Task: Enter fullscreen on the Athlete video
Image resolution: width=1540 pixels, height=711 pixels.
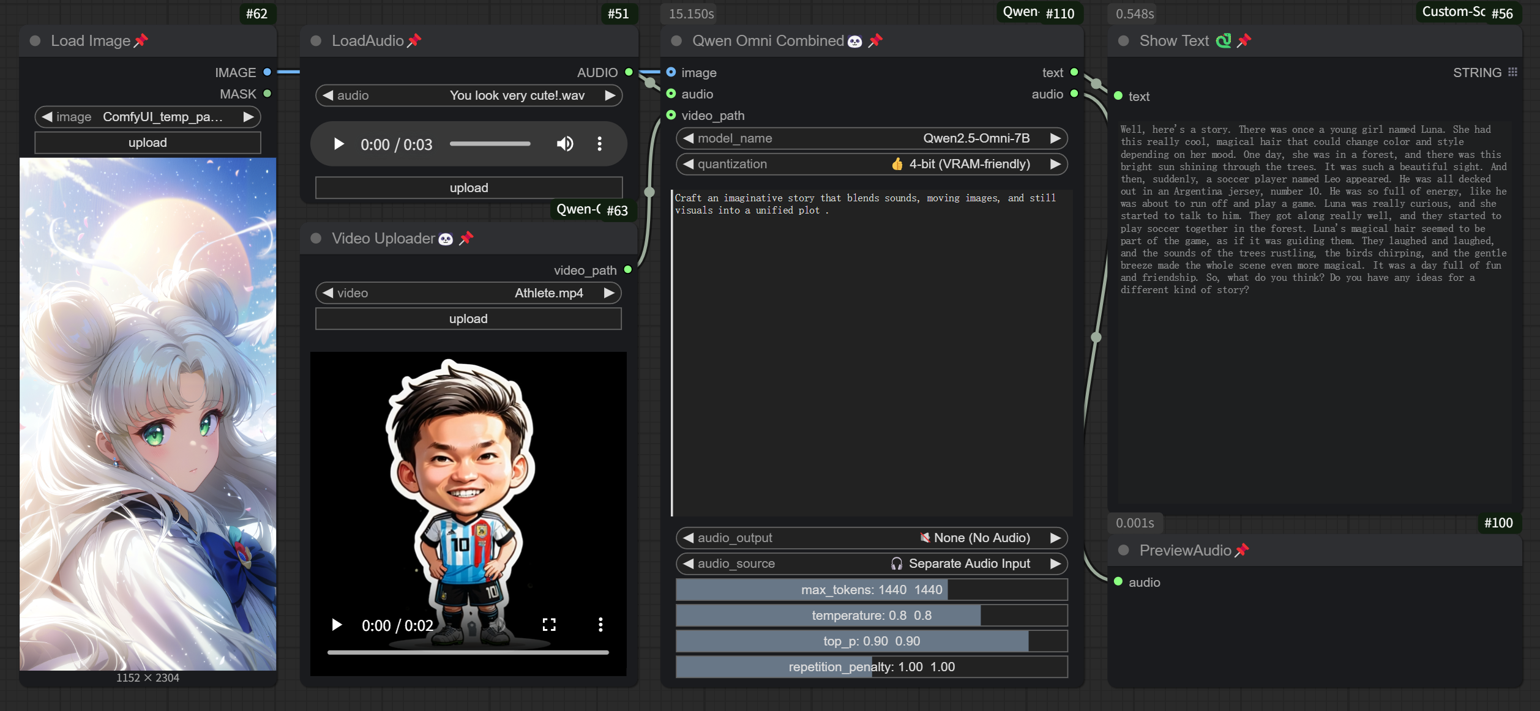Action: (549, 624)
